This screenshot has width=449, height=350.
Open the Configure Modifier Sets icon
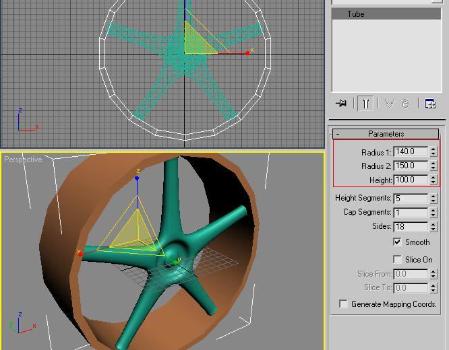pos(430,103)
